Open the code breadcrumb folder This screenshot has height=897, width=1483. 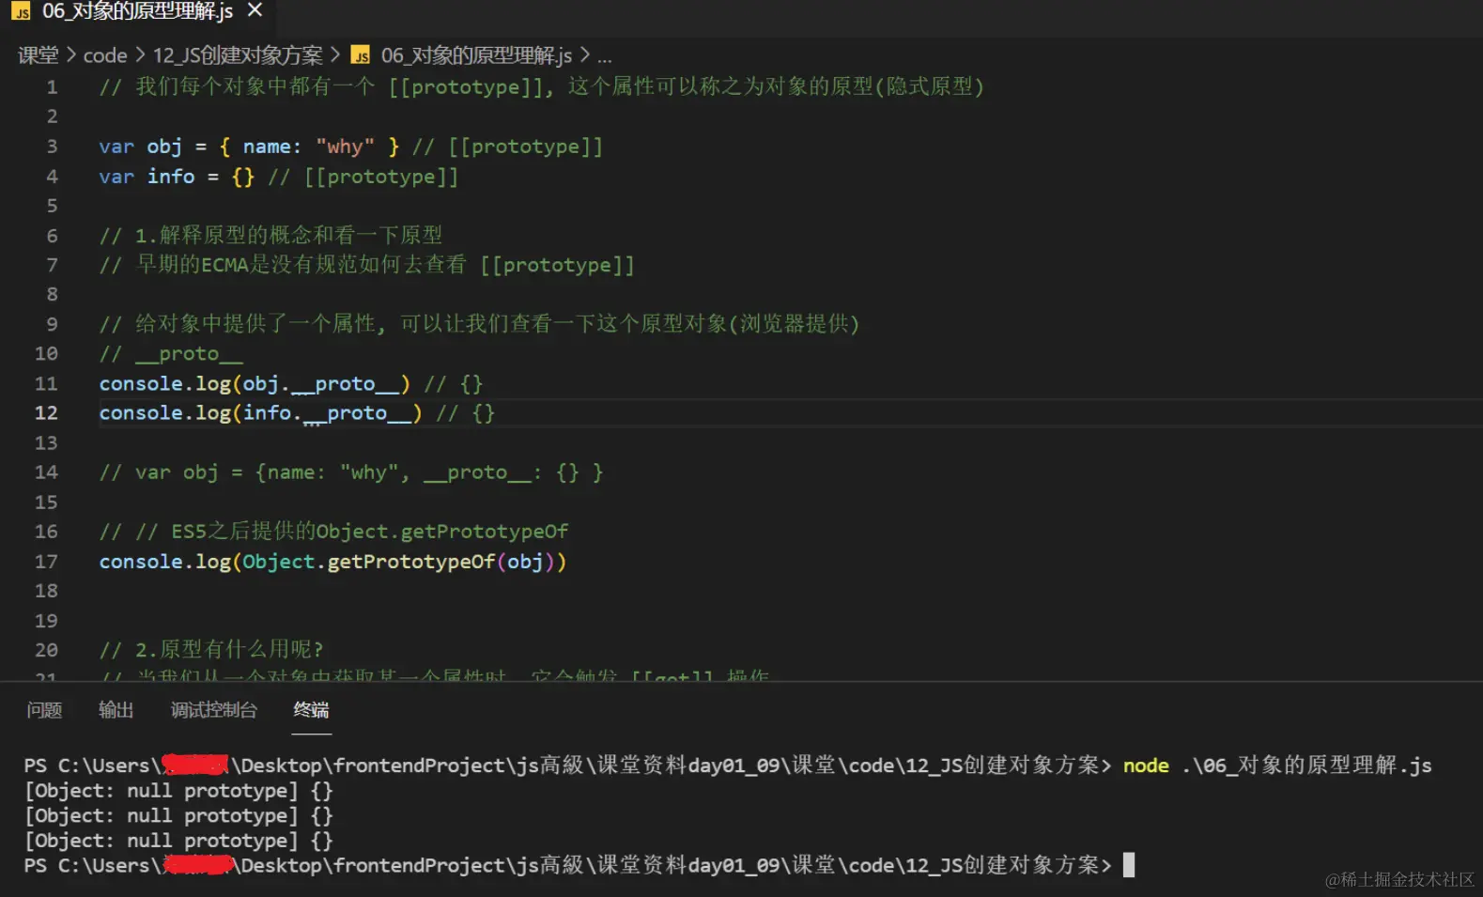[105, 55]
